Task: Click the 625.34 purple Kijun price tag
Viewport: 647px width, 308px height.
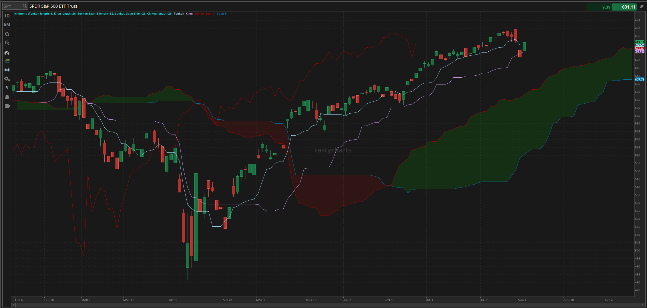Action: (640, 52)
